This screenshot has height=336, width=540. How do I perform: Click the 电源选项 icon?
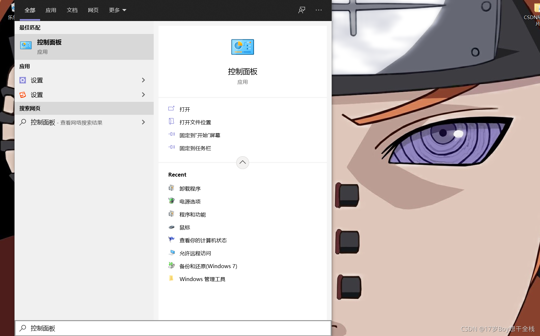[171, 201]
